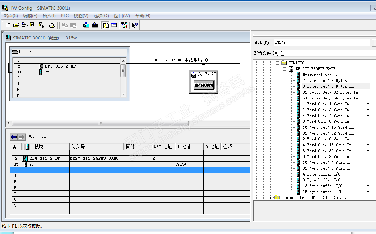Click the horizontal scrollbar thumb in station view
Image resolution: width=376 pixels, height=234 pixels.
[x=100, y=123]
